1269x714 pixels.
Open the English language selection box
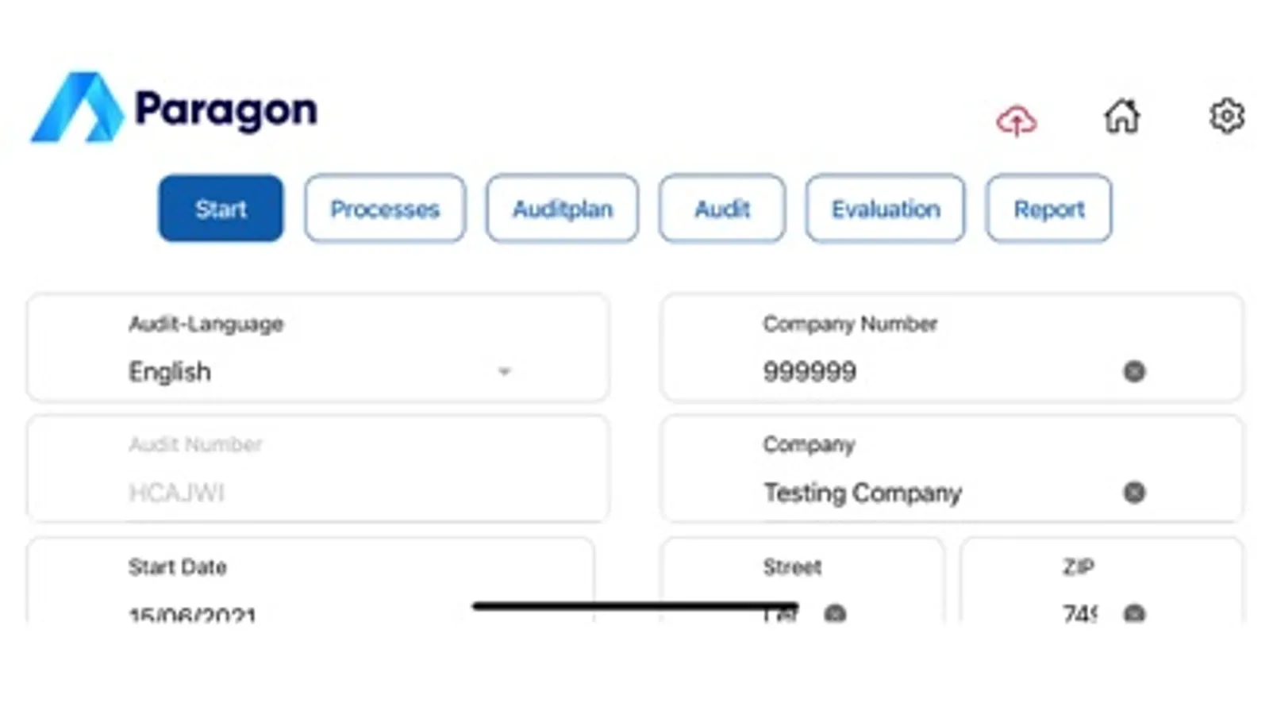coord(302,371)
